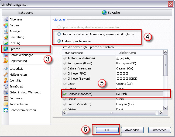Select Catalan/Valencian language row
This screenshot has width=175, height=137.
tap(113, 68)
